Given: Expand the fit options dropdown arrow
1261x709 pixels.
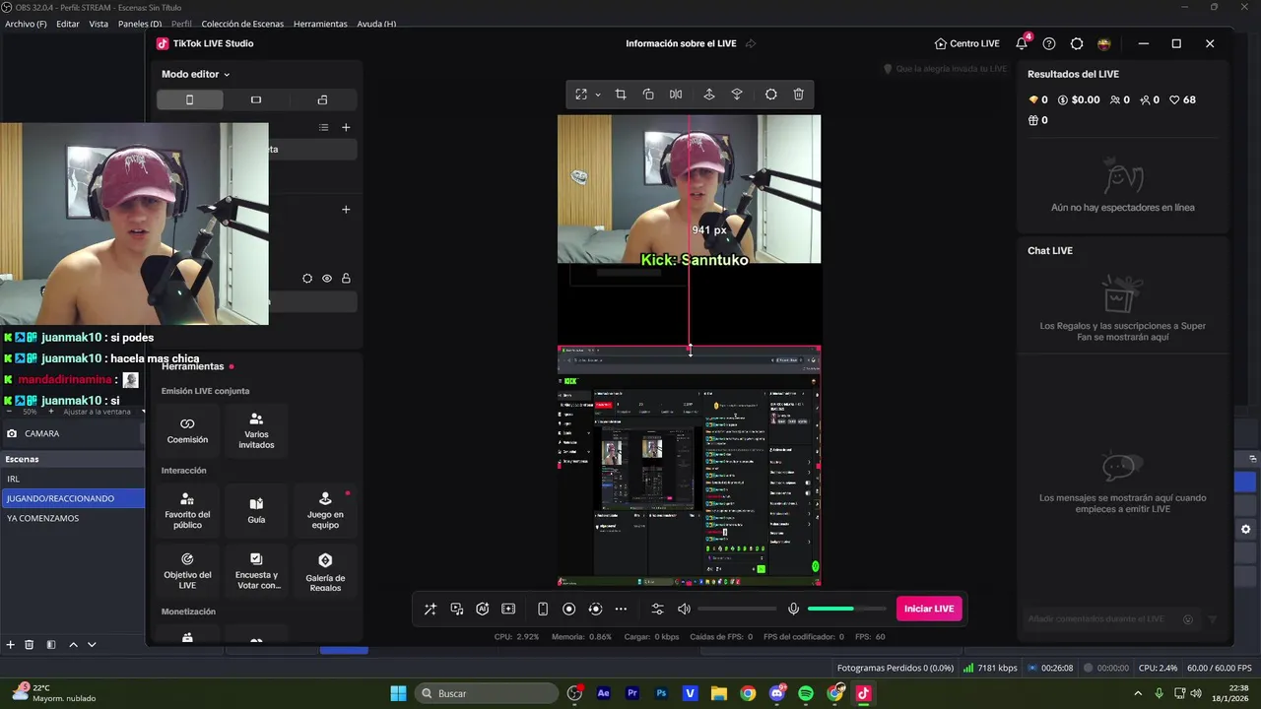Looking at the screenshot, I should click(598, 96).
